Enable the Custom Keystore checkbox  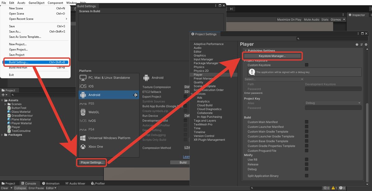click(307, 65)
